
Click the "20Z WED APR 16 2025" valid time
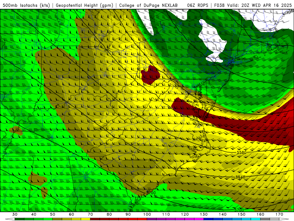(x=267, y=5)
